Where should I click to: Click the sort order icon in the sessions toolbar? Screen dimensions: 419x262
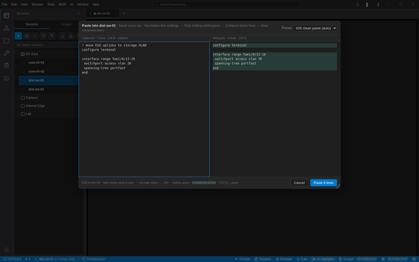(x=52, y=36)
